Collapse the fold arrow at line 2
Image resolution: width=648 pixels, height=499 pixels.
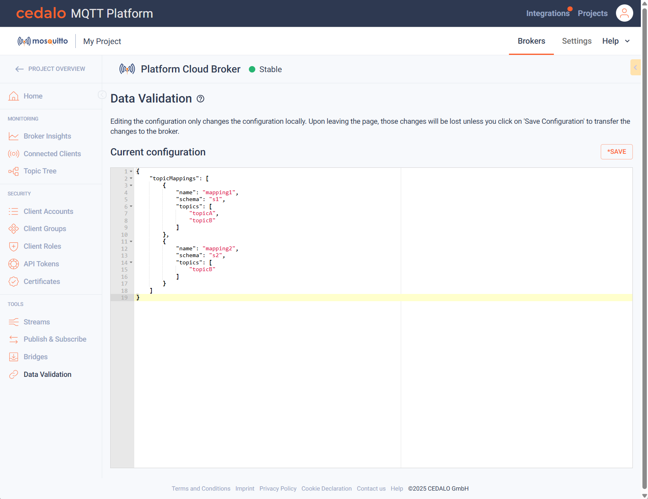coord(131,179)
